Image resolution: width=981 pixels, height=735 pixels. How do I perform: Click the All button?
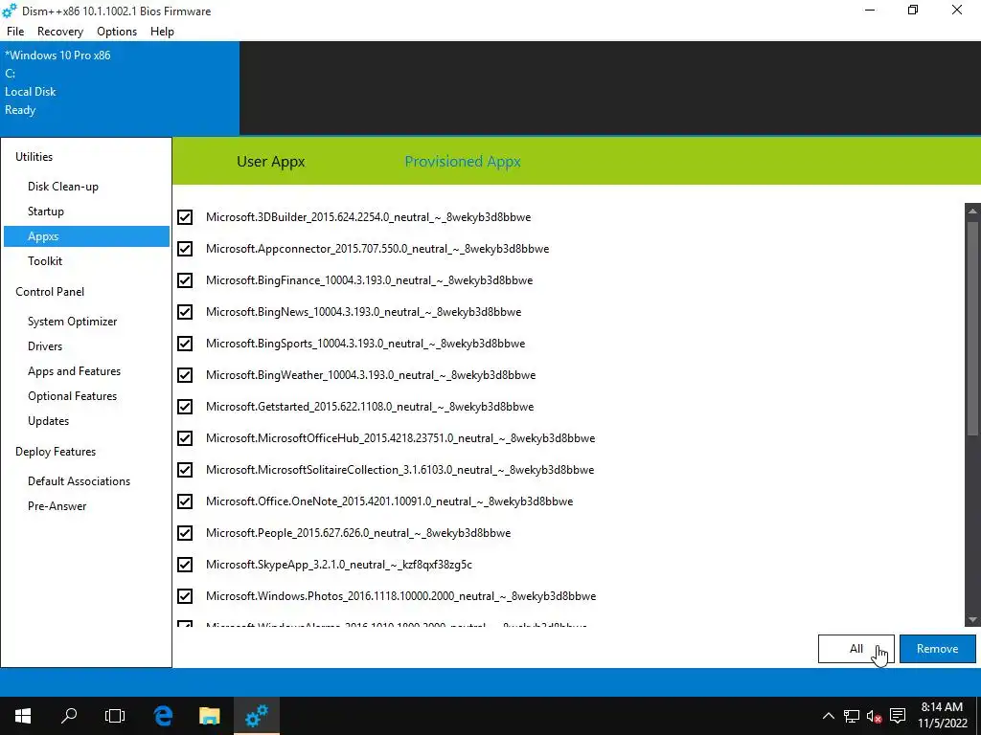856,649
